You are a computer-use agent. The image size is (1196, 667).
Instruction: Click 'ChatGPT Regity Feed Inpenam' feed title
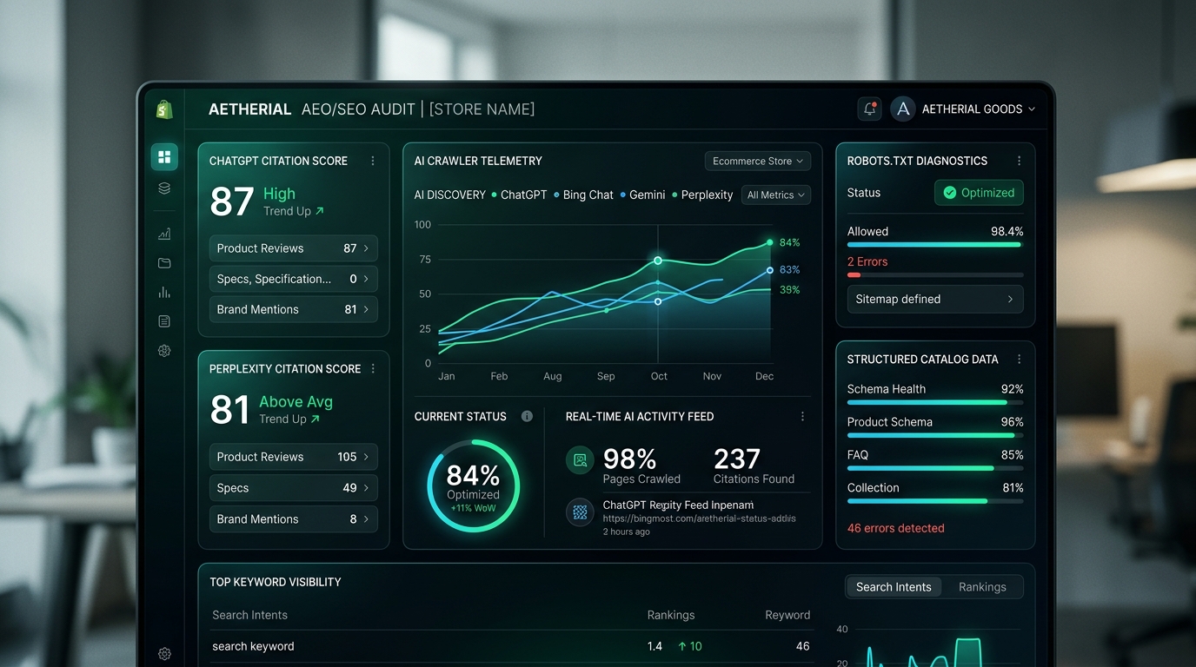pos(678,505)
